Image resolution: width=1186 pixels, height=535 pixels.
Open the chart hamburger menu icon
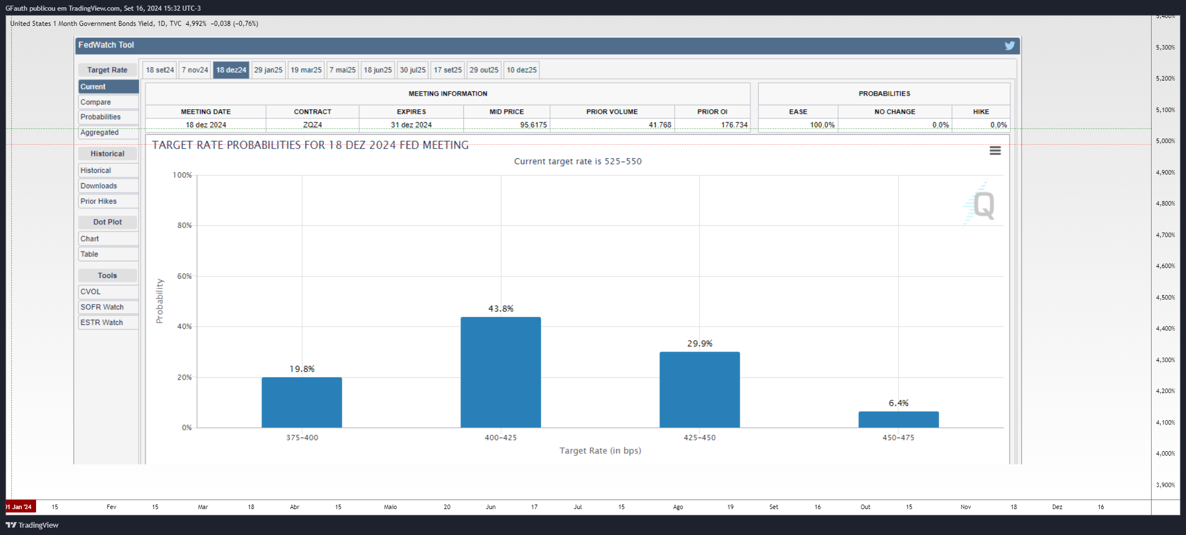click(x=995, y=150)
